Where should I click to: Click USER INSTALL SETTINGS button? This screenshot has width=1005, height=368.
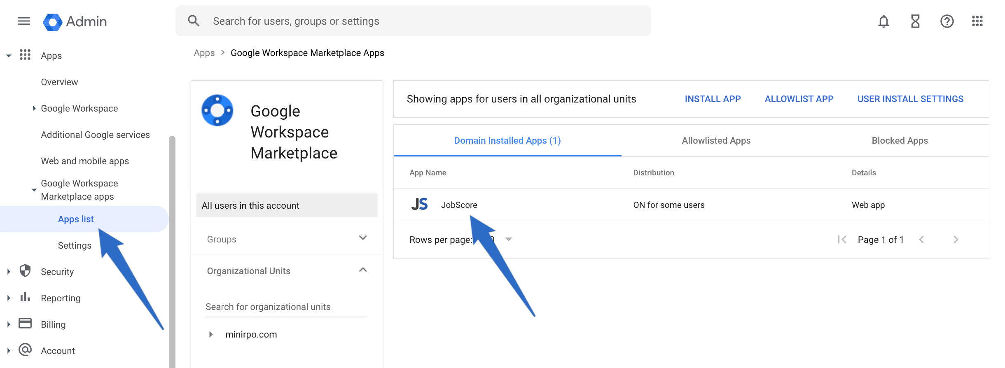pos(910,99)
